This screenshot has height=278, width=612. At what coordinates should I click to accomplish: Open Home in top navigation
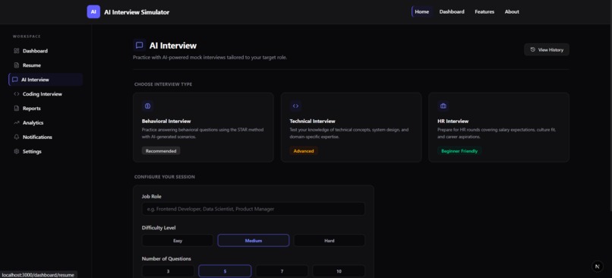[x=422, y=11]
